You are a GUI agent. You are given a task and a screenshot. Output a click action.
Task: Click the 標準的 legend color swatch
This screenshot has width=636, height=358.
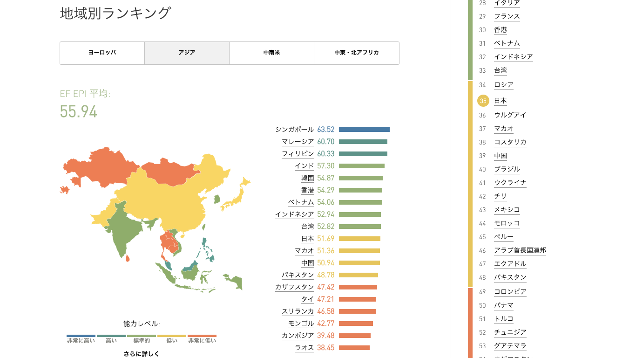142,336
